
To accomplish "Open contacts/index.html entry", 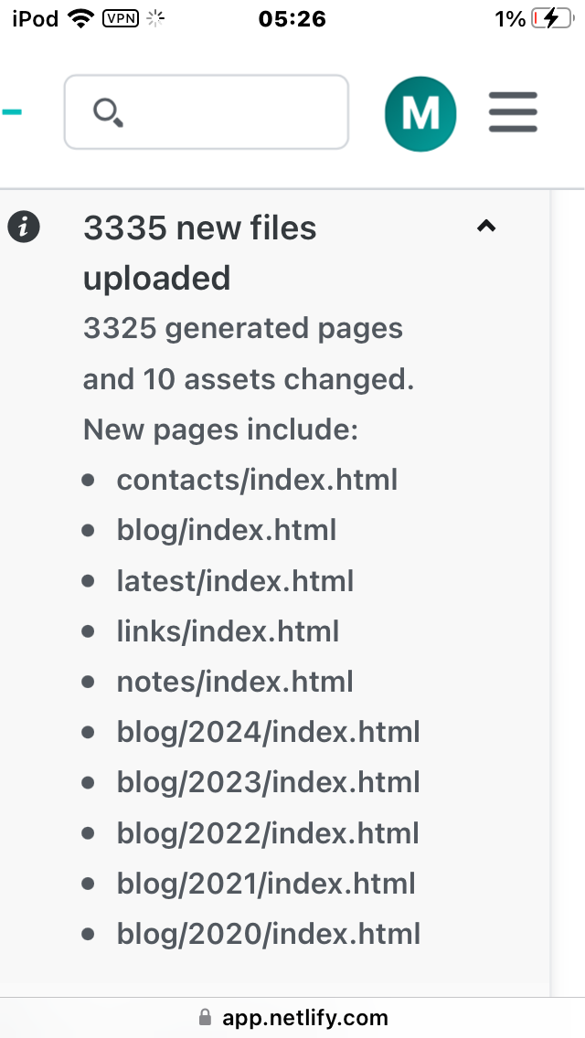I will 257,480.
